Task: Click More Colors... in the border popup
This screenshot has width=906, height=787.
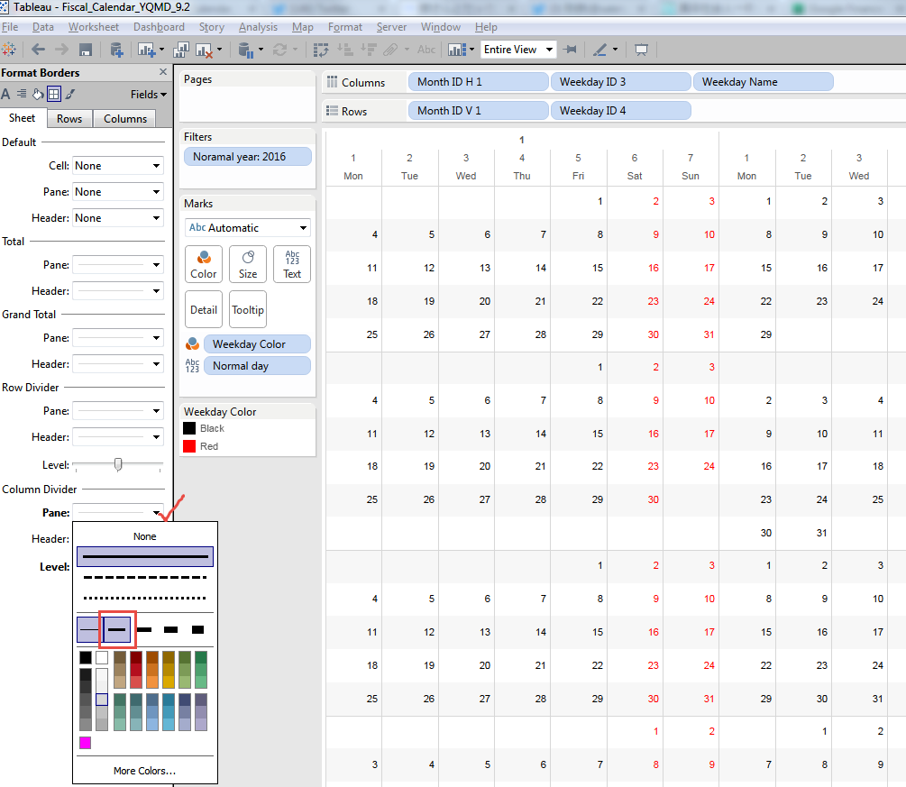Action: tap(144, 771)
